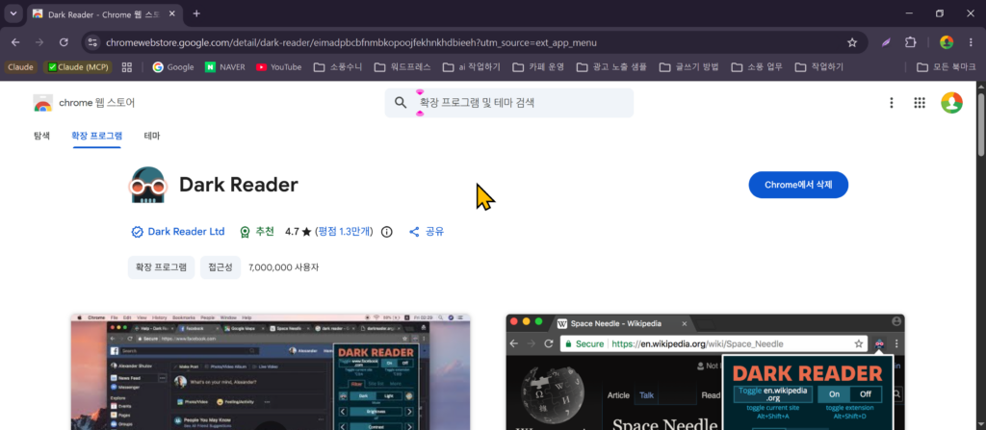
Task: Open the 모든 북마크 folder
Action: click(x=947, y=67)
